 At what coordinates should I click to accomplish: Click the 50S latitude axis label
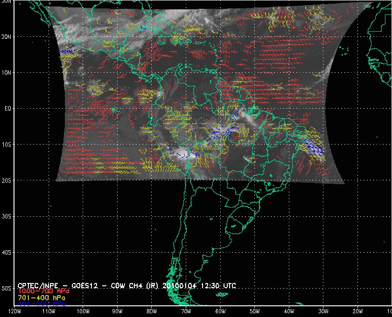click(x=7, y=289)
